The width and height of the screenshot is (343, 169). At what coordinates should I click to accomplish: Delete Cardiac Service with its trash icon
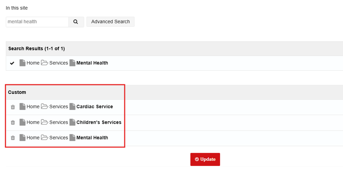(13, 107)
